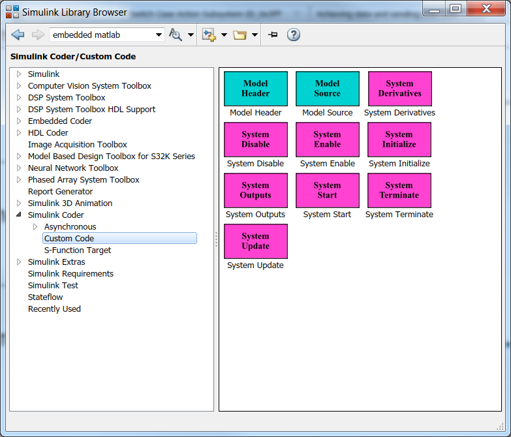
Task: Select the System Disable block
Action: 256,140
